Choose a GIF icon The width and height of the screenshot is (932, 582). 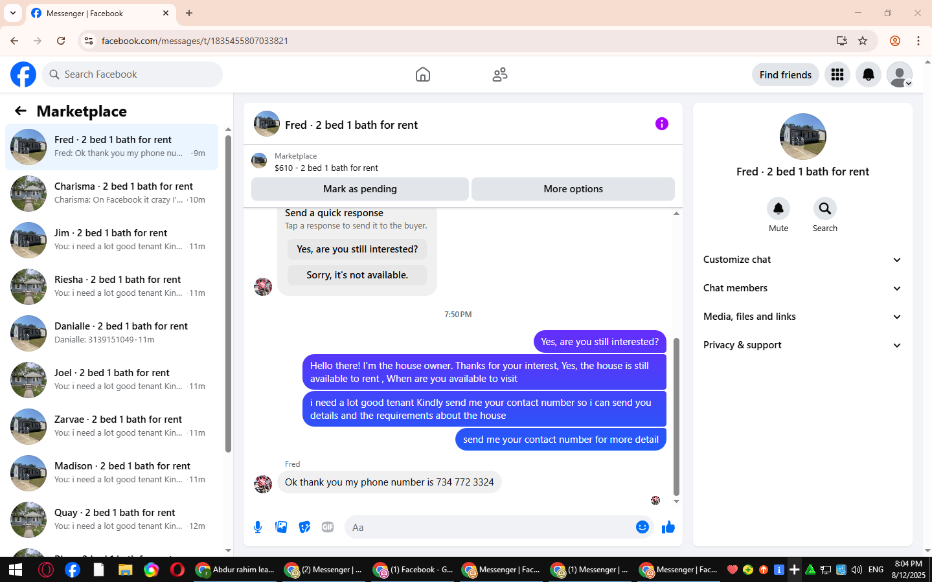click(x=328, y=527)
